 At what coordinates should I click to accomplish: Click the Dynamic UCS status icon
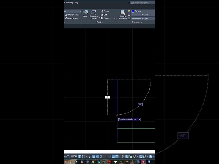coord(141,156)
